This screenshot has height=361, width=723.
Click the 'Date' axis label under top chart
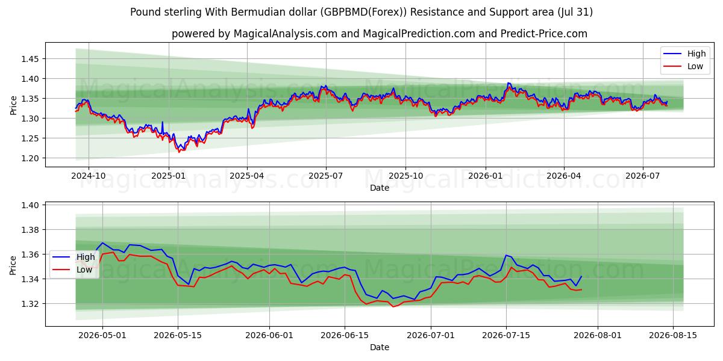[380, 188]
